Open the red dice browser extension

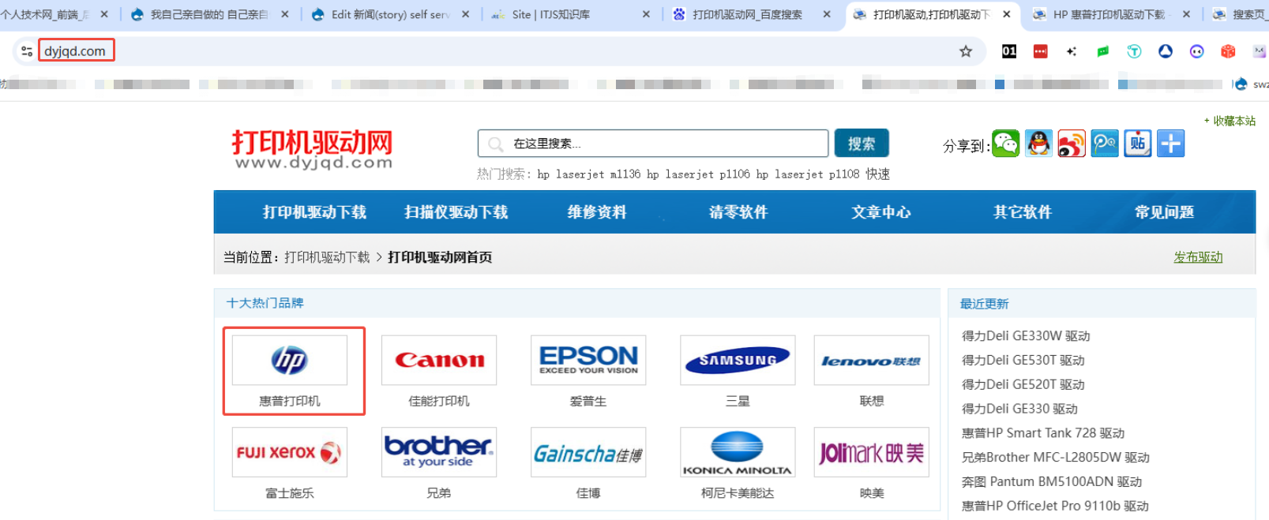[1228, 51]
